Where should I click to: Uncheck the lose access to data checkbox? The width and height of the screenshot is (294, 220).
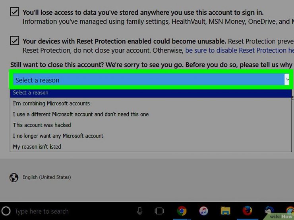14,12
